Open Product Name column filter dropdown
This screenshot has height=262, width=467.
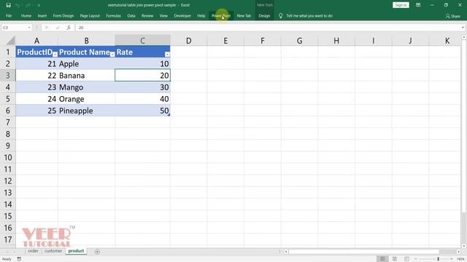point(112,55)
